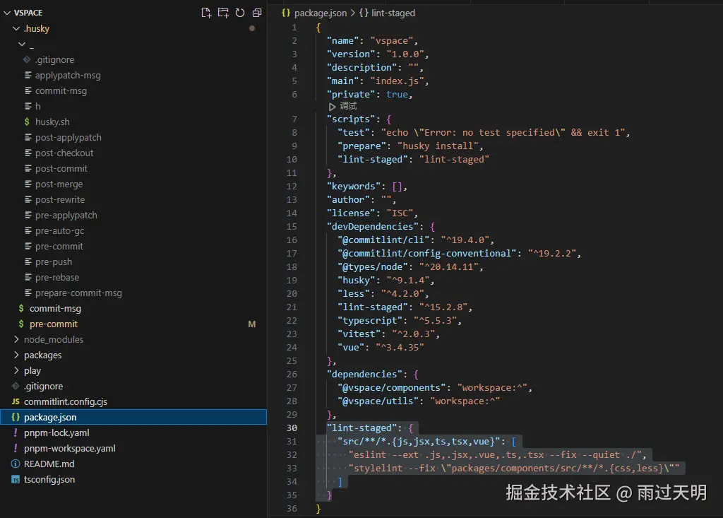This screenshot has width=723, height=518.
Task: Open the pre-commit file inside underscore folder
Action: [59, 246]
